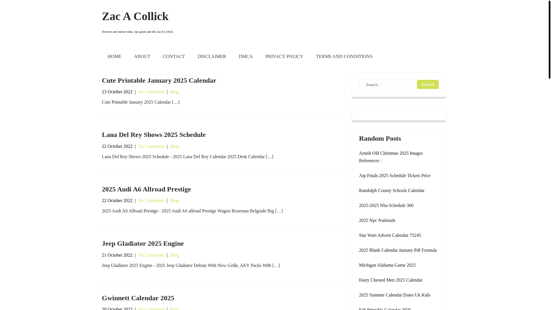Open Michigan Alabama Game 2025 link
Image resolution: width=551 pixels, height=310 pixels.
click(x=387, y=265)
